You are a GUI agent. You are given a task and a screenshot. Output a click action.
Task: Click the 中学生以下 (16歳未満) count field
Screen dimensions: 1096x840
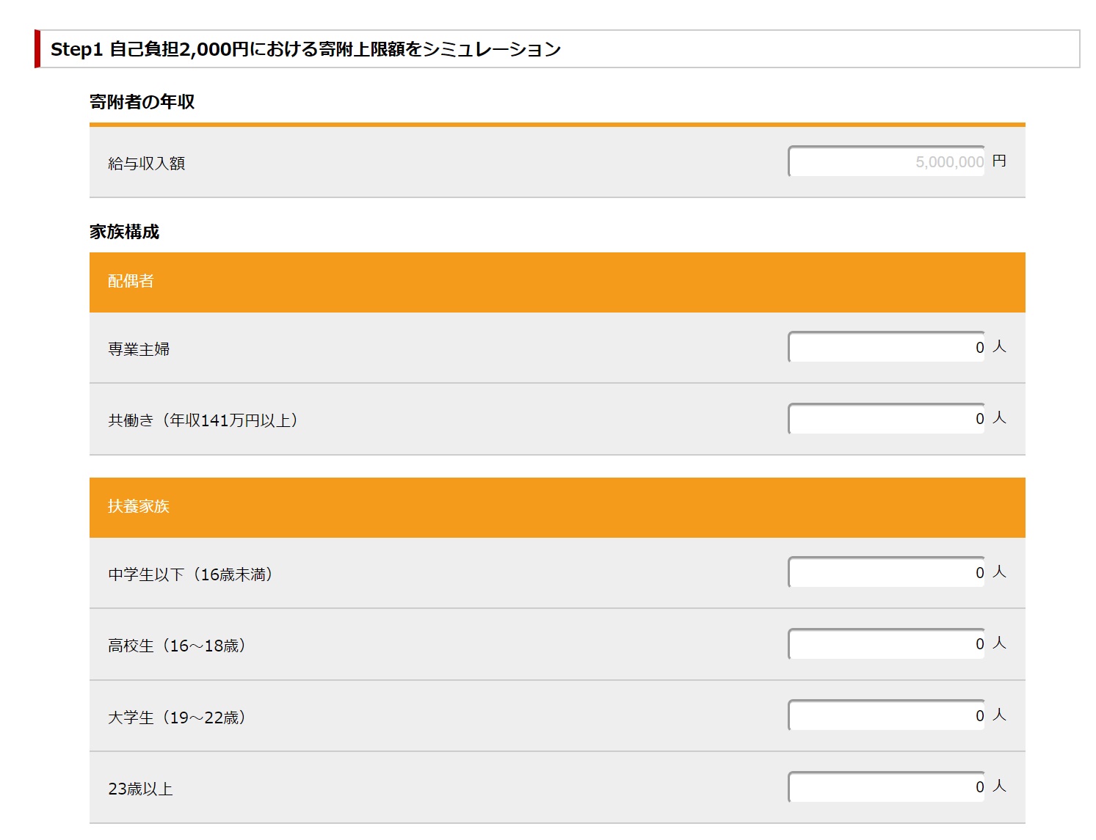886,573
